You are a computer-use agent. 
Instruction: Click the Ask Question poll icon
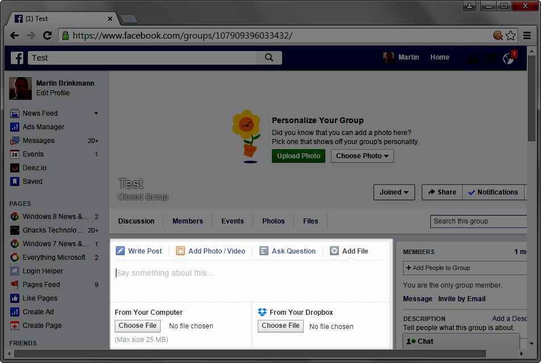pyautogui.click(x=264, y=251)
